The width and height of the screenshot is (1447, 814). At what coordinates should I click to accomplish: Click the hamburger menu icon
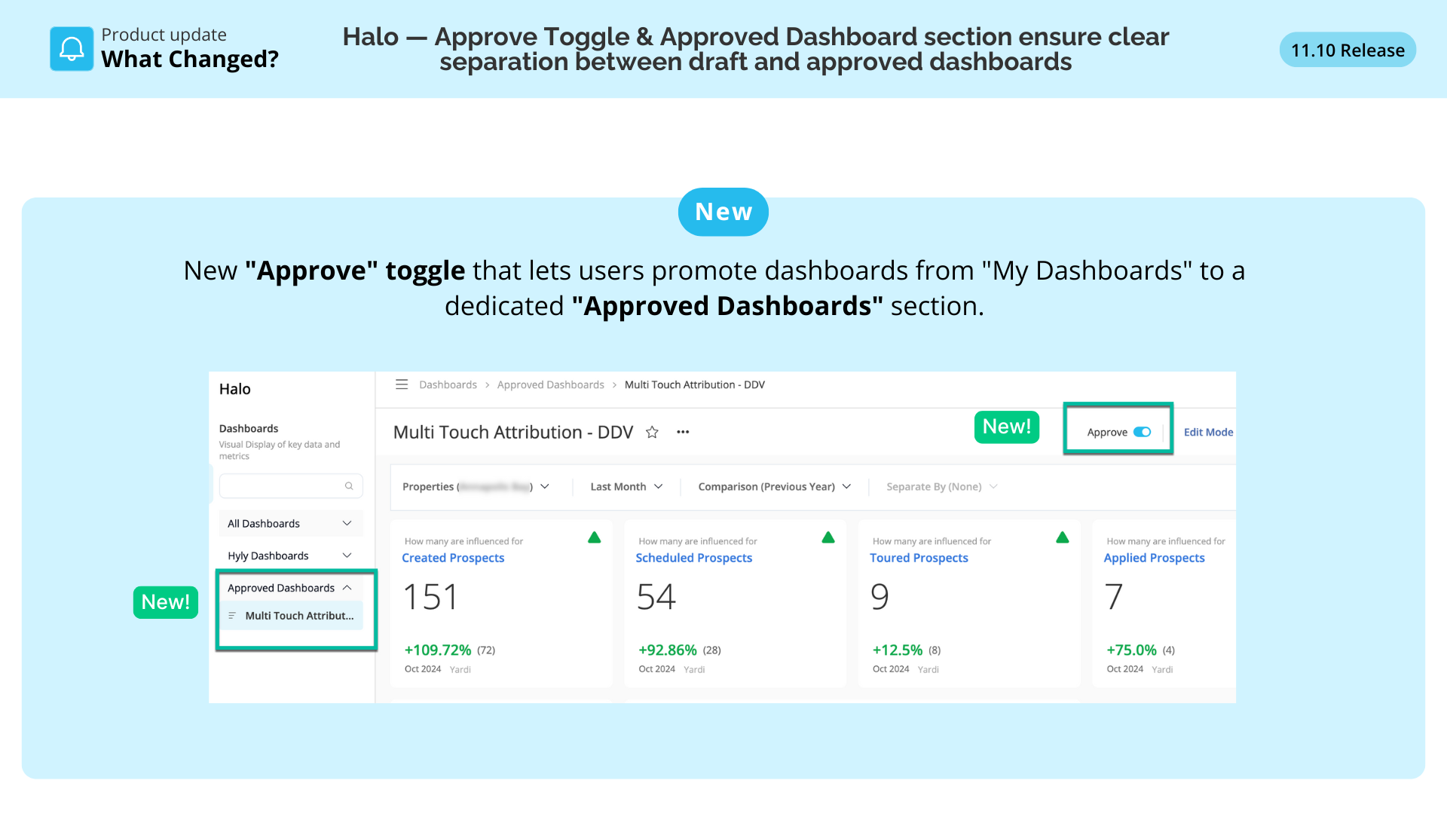coord(402,384)
